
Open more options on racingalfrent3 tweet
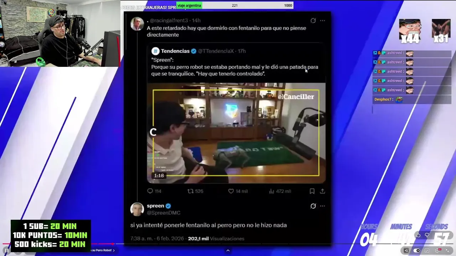click(322, 21)
